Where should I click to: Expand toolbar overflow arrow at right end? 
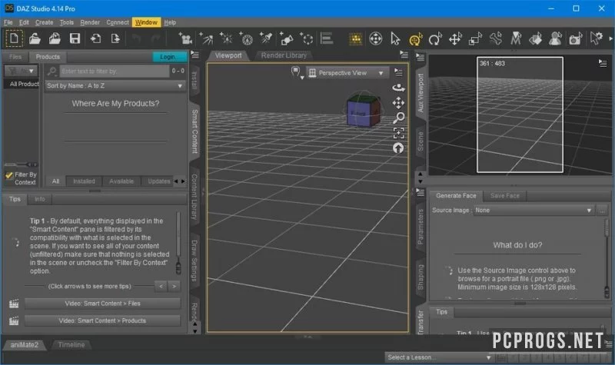pos(610,38)
